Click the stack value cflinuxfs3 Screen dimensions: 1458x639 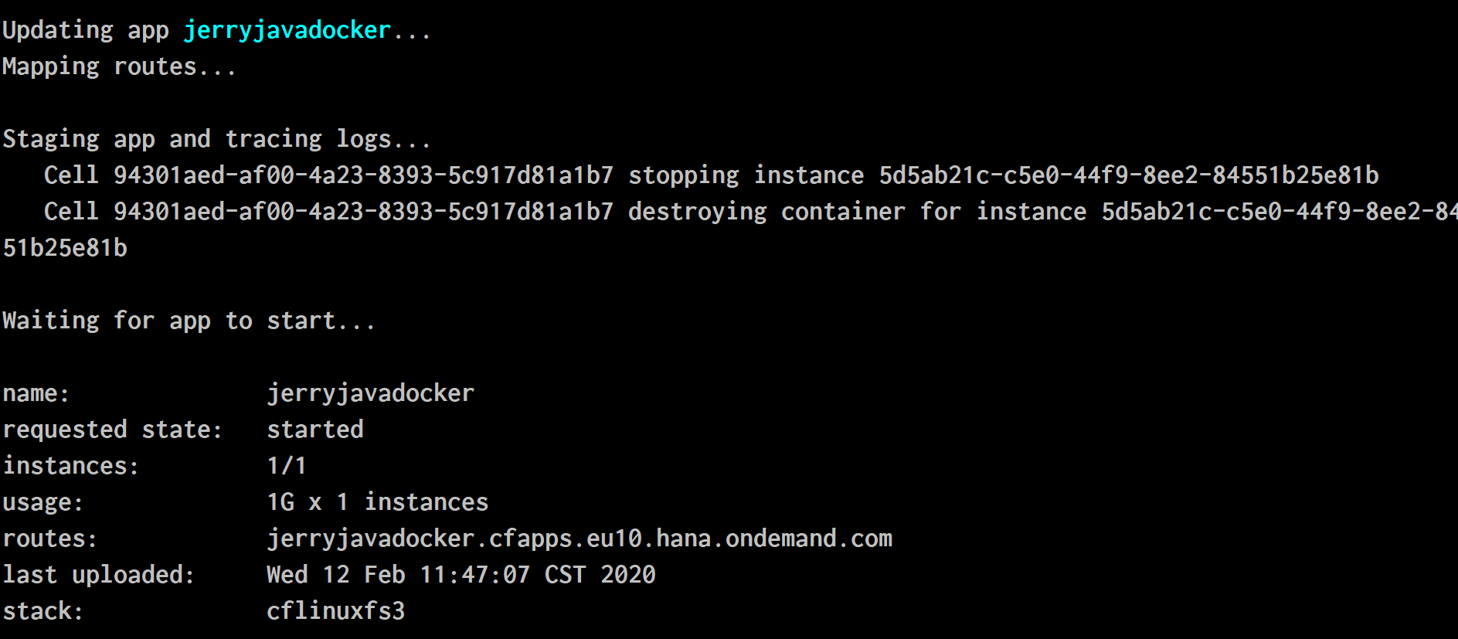(336, 611)
